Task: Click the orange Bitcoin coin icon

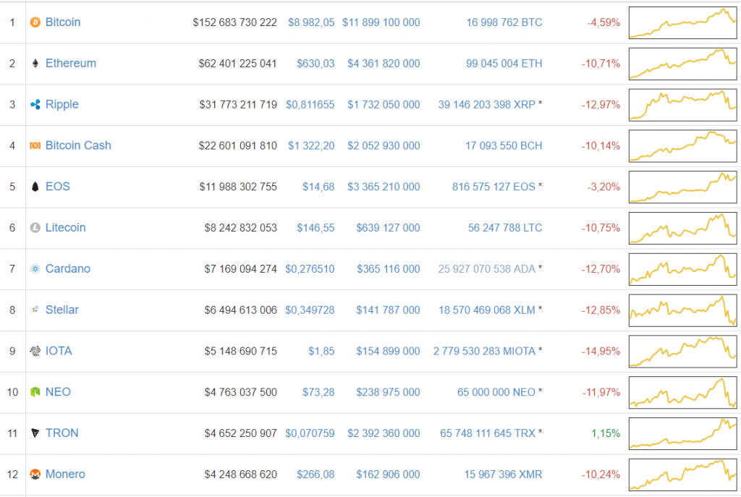Action: (x=35, y=22)
